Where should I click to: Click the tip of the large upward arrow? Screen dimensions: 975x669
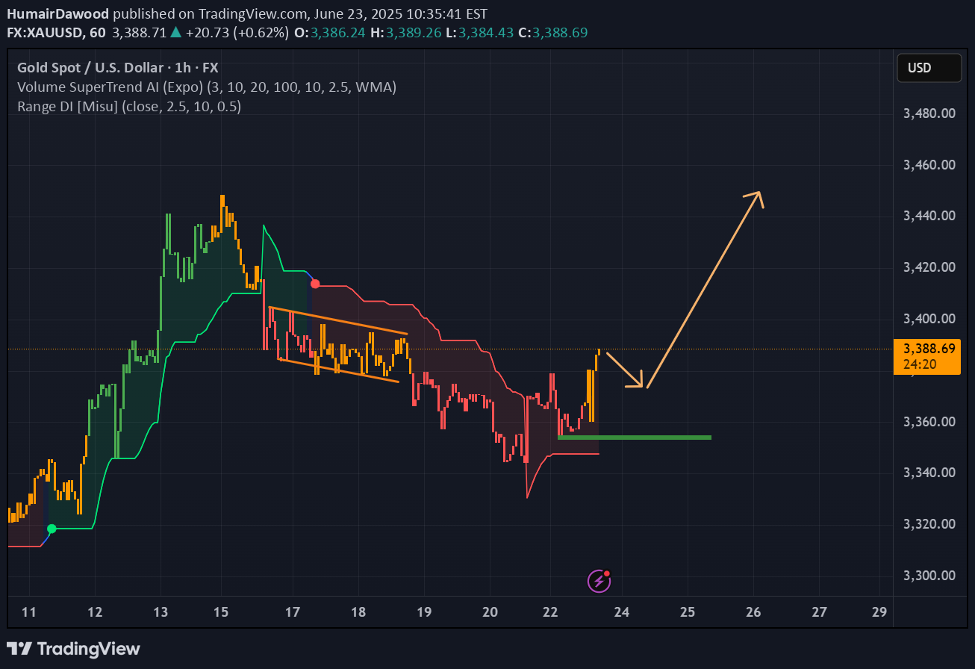pos(759,193)
